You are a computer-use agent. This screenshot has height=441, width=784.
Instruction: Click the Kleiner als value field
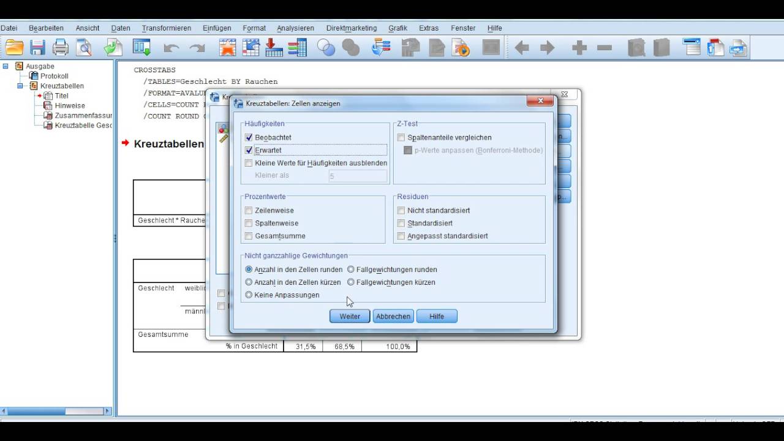[358, 176]
